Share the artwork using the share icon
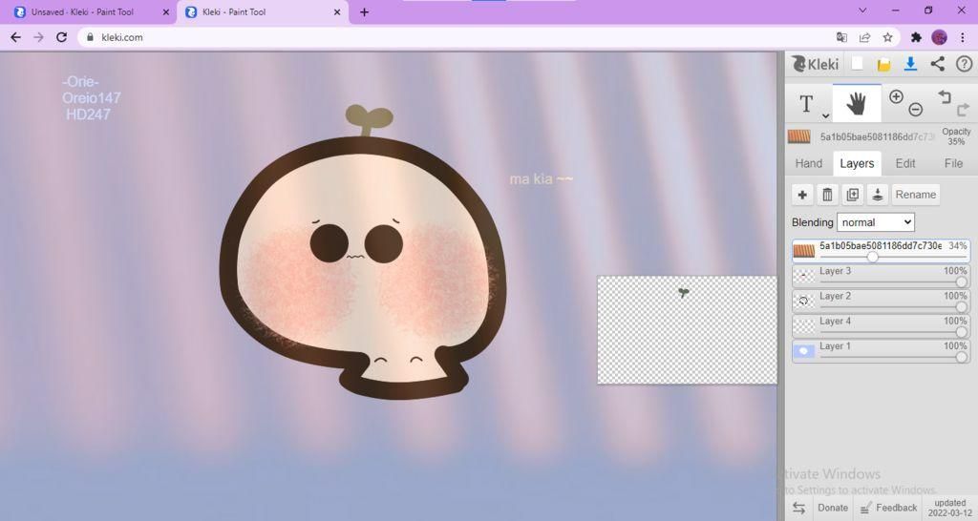The width and height of the screenshot is (978, 521). point(938,64)
